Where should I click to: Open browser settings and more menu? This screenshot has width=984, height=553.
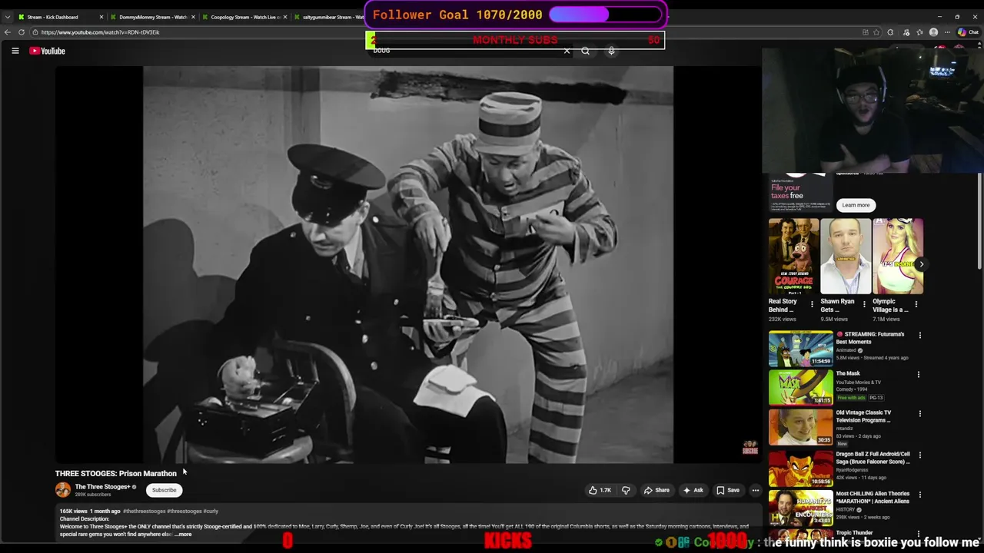[x=948, y=32]
